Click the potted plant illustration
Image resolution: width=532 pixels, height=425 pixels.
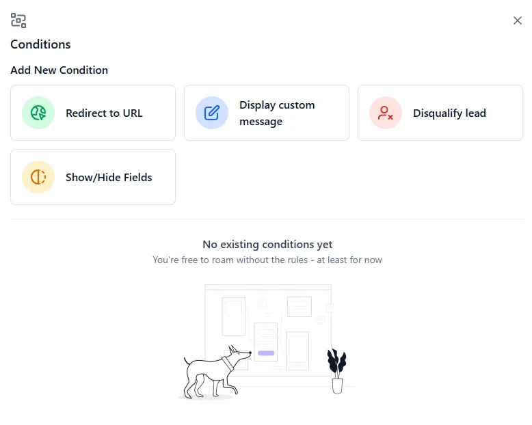337,372
